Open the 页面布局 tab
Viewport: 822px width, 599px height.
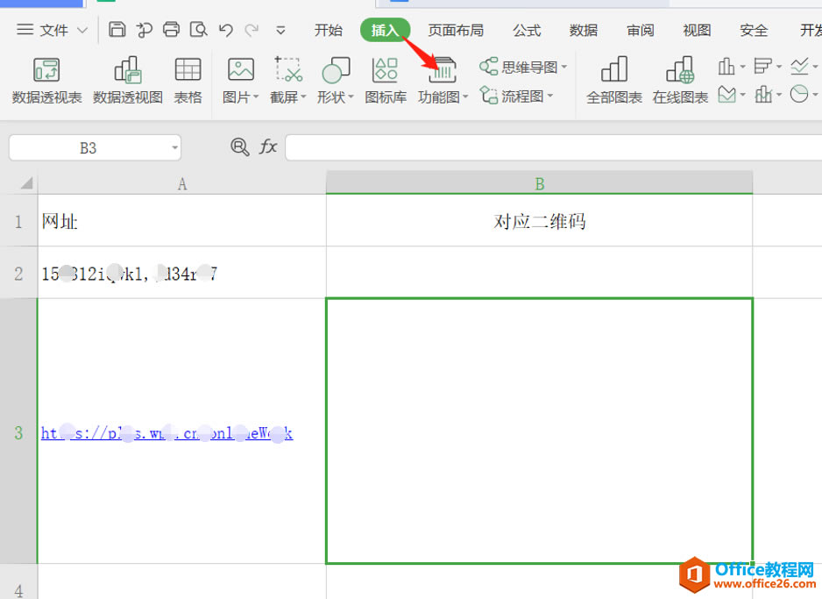click(456, 31)
